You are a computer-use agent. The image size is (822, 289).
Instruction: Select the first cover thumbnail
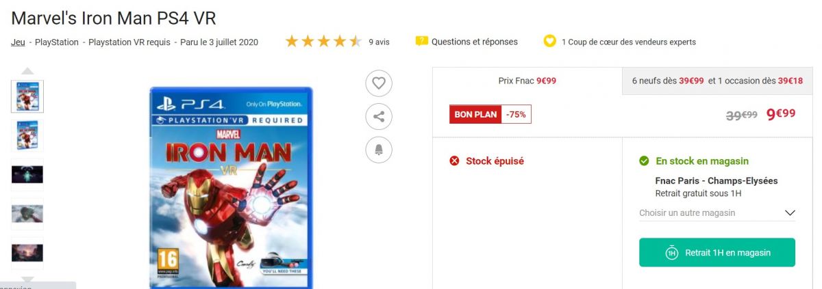click(27, 96)
